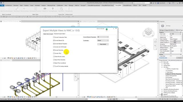Expand Ceiling Plans in Project Browser
Screen dimensions: 183x102
click(162, 65)
